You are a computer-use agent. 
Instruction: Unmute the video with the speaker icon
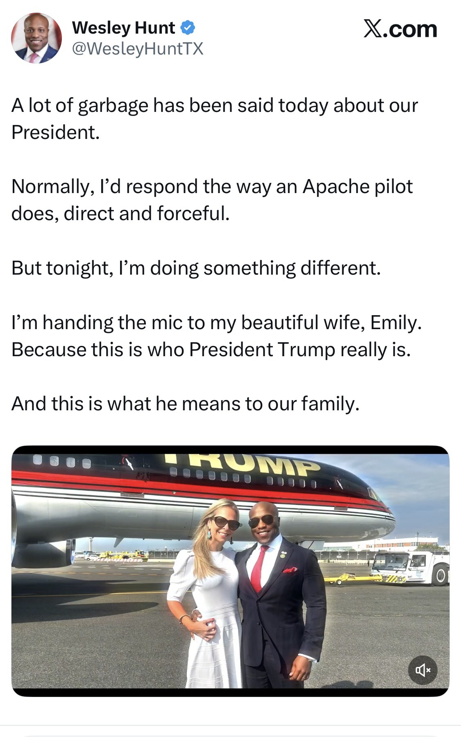coord(422,670)
